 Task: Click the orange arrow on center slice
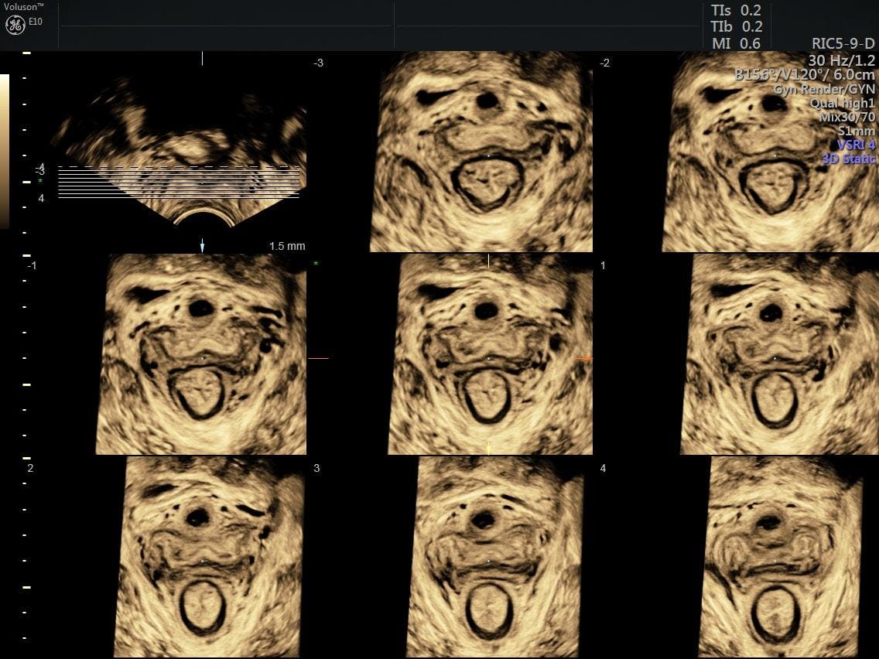pyautogui.click(x=584, y=358)
